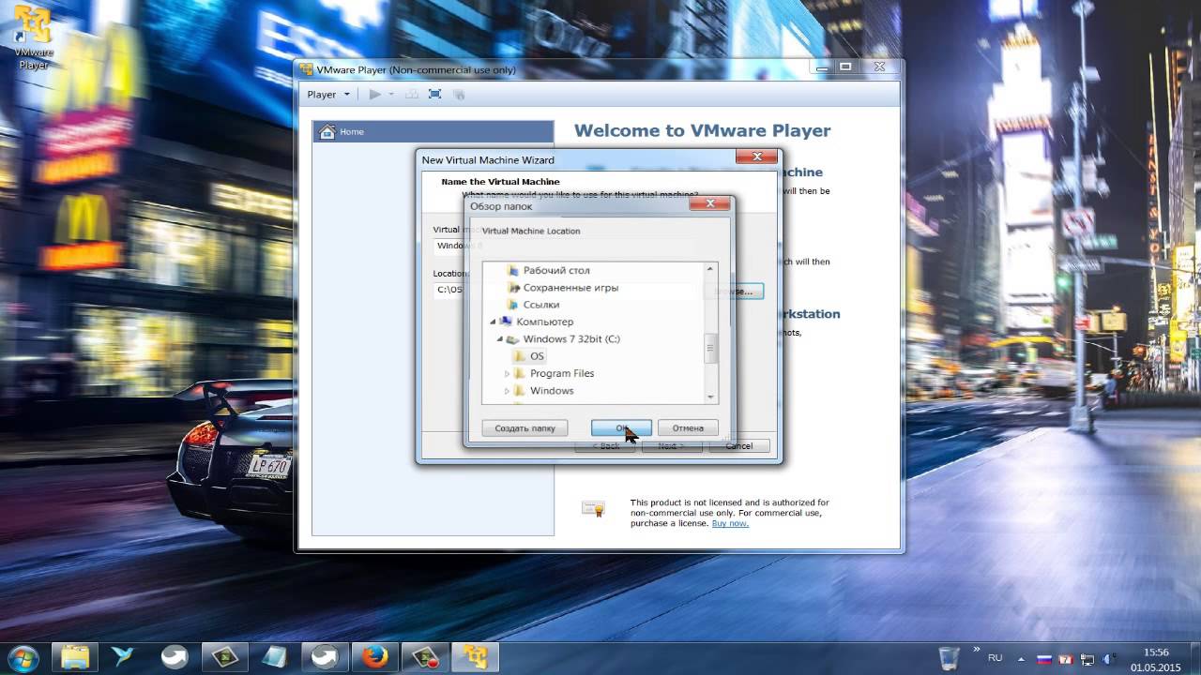Screen dimensions: 1201x675
Task: Click Back in New Virtual Machine Wizard
Action: point(605,445)
